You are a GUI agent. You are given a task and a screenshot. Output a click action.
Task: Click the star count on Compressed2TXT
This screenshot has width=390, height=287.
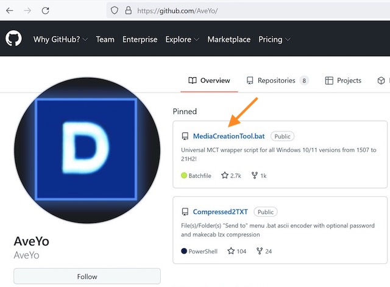click(236, 250)
